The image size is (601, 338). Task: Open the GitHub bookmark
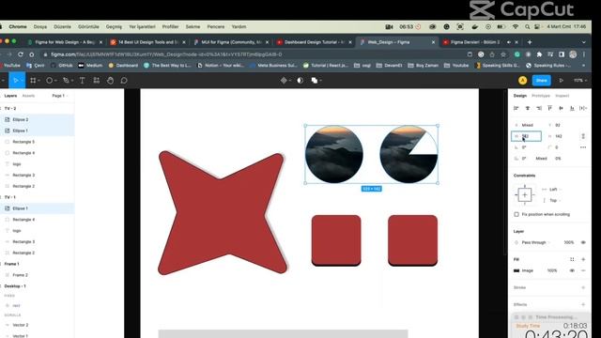click(x=62, y=66)
